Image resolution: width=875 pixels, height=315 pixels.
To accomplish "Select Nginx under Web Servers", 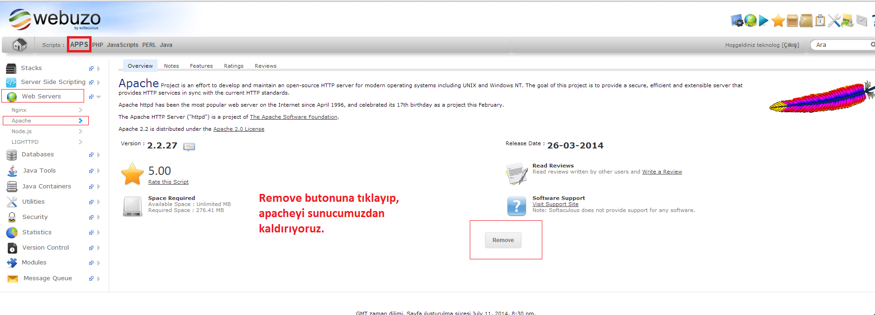I will tap(19, 110).
